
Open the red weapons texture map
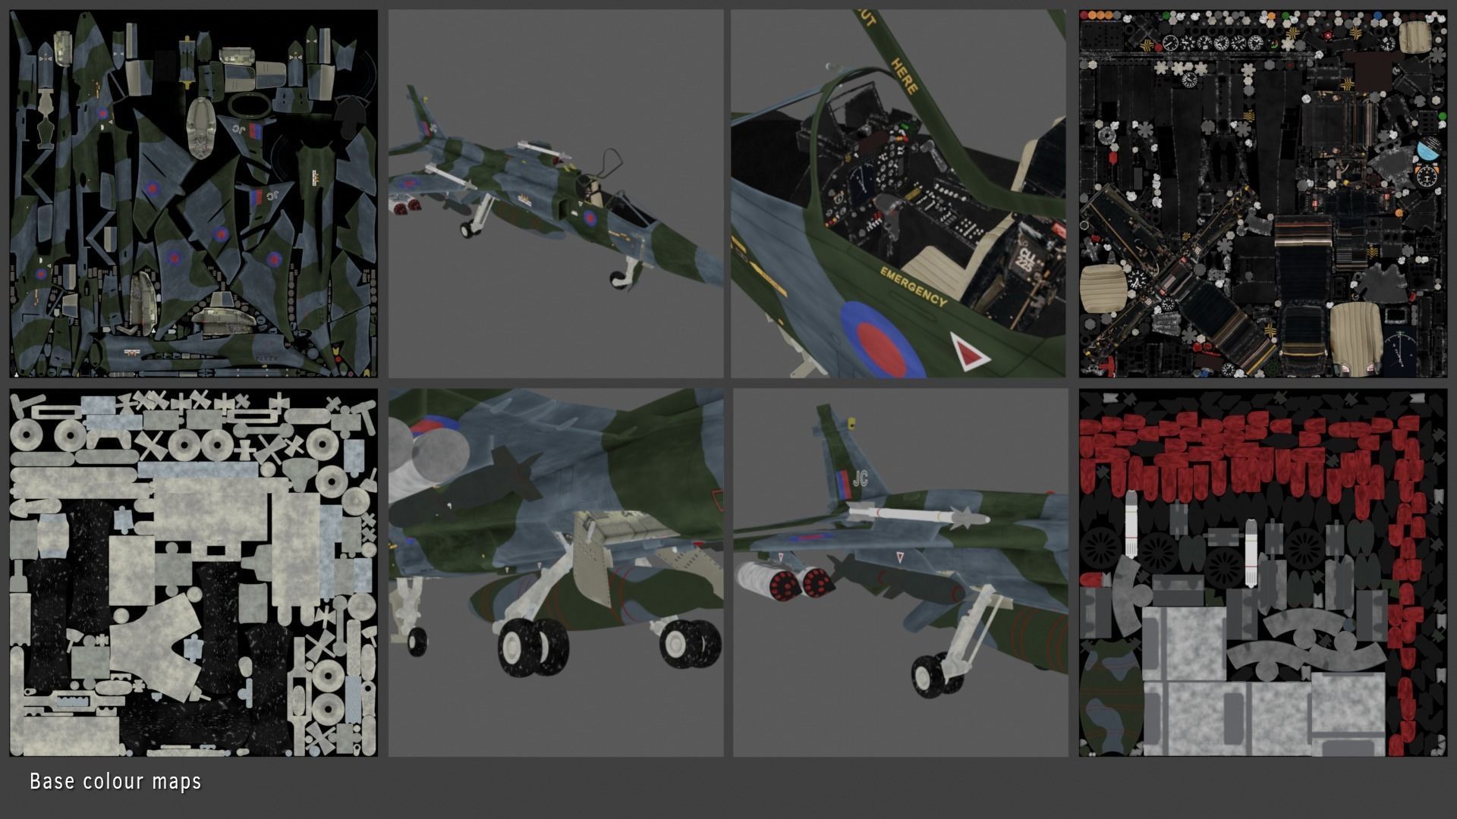(1263, 573)
